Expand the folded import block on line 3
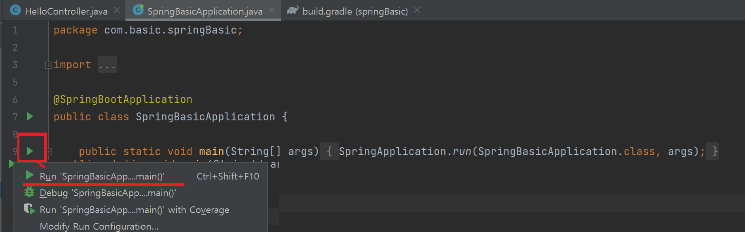Screen dimensions: 745x232 49,65
